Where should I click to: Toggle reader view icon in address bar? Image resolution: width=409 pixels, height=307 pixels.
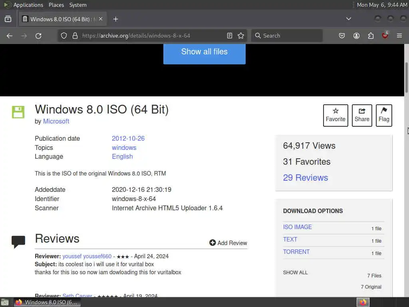pos(230,36)
